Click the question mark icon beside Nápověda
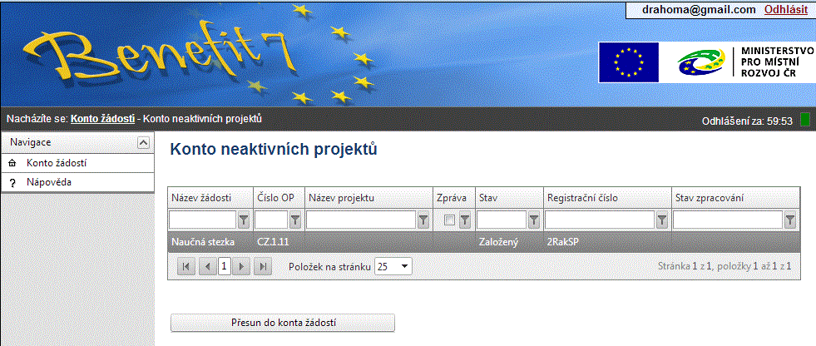The image size is (816, 346). click(x=12, y=183)
